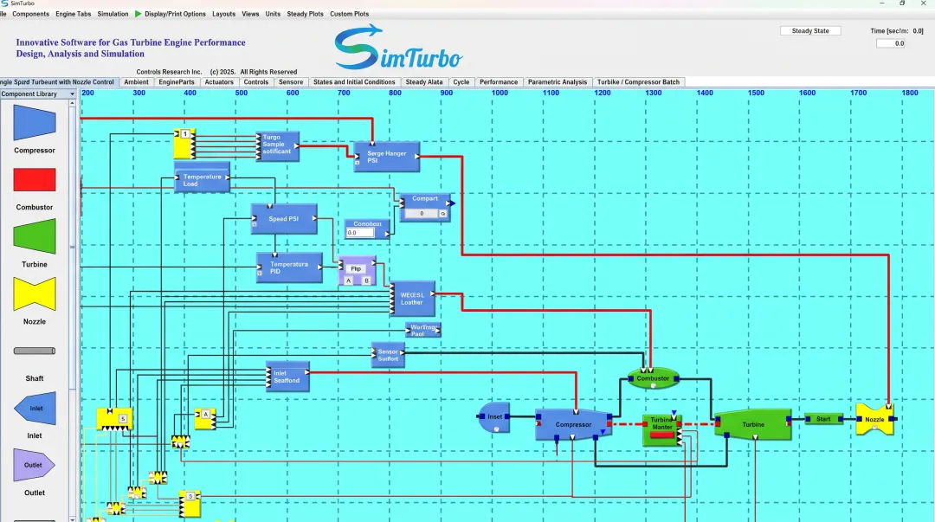935x522 pixels.
Task: Click yellow mux block numbered 5
Action: click(114, 419)
